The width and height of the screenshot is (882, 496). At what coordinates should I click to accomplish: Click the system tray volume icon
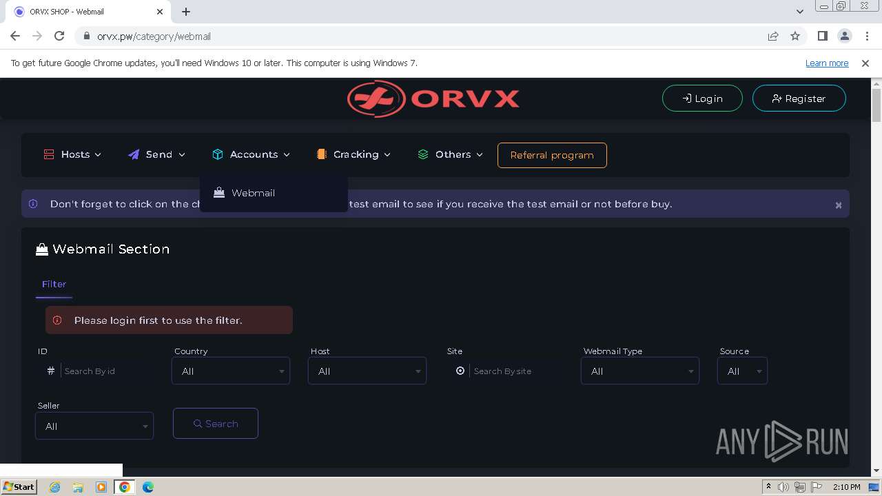pyautogui.click(x=783, y=487)
